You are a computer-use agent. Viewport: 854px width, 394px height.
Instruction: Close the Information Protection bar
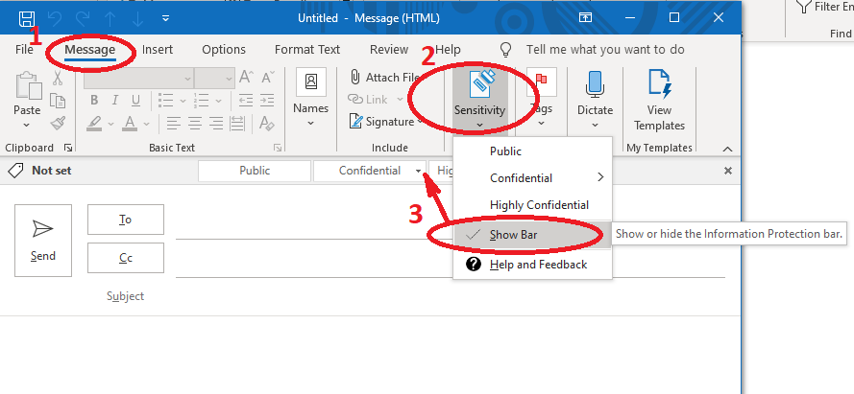tap(727, 171)
